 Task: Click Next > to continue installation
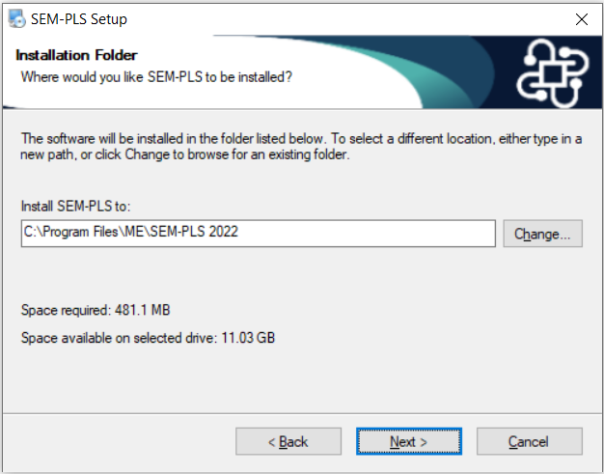(409, 441)
